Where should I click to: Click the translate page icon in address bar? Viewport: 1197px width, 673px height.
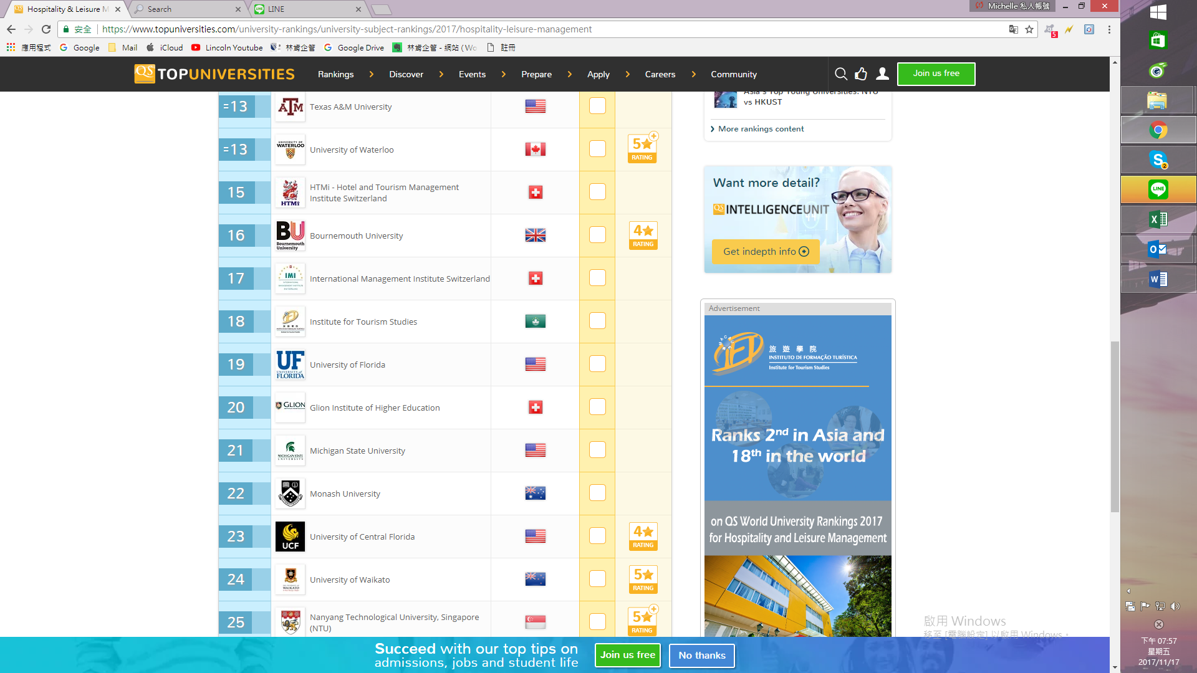[1014, 29]
